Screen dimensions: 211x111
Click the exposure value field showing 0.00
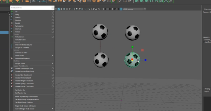pyautogui.click(x=107, y=9)
